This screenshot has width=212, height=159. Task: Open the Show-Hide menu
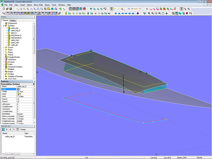pos(38,5)
